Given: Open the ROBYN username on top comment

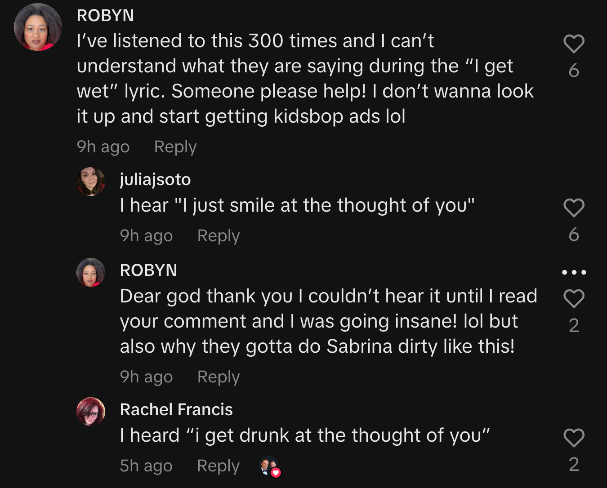Looking at the screenshot, I should [x=105, y=16].
